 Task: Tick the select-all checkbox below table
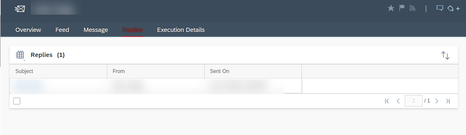[x=17, y=101]
